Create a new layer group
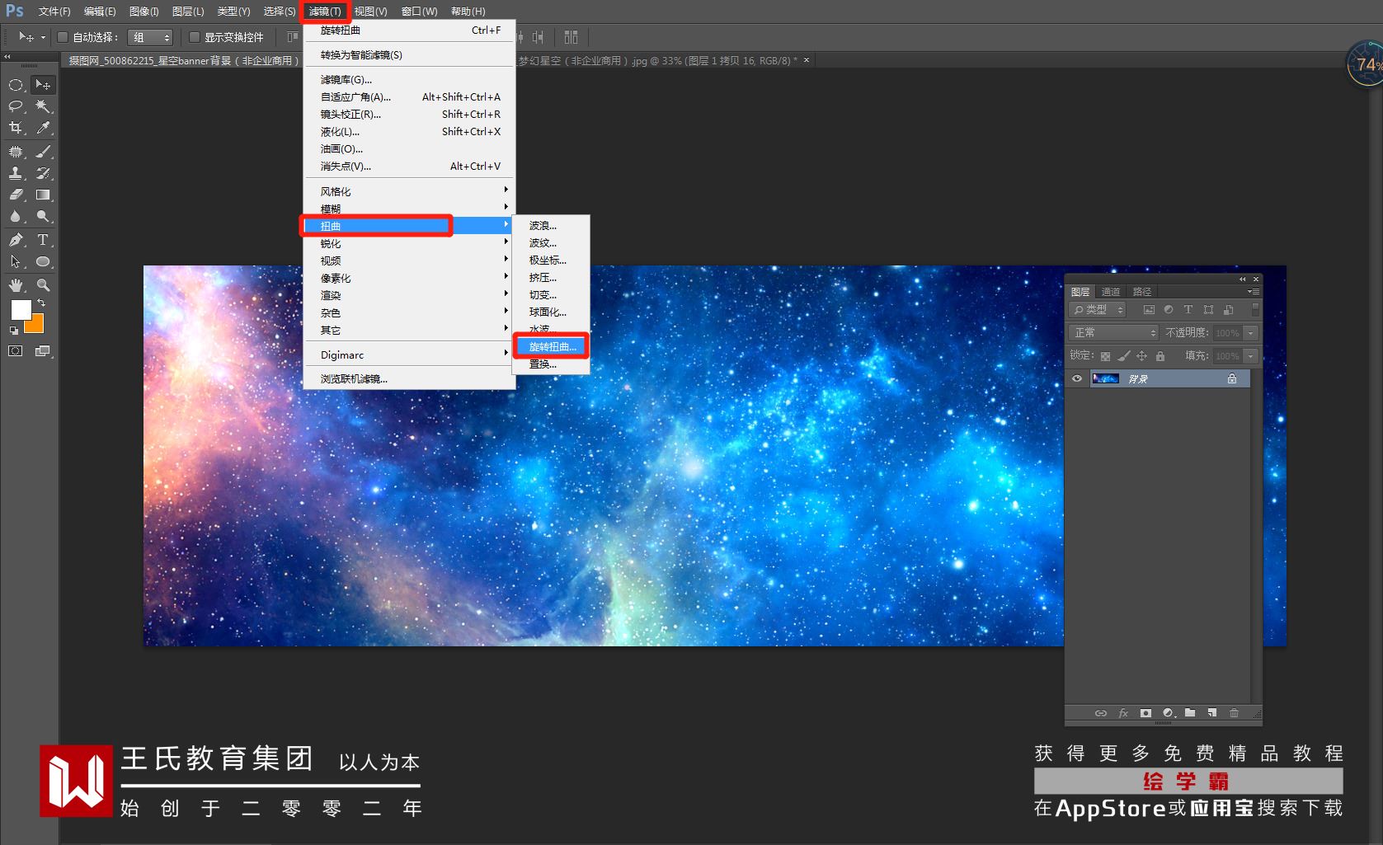The width and height of the screenshot is (1383, 845). (1190, 713)
